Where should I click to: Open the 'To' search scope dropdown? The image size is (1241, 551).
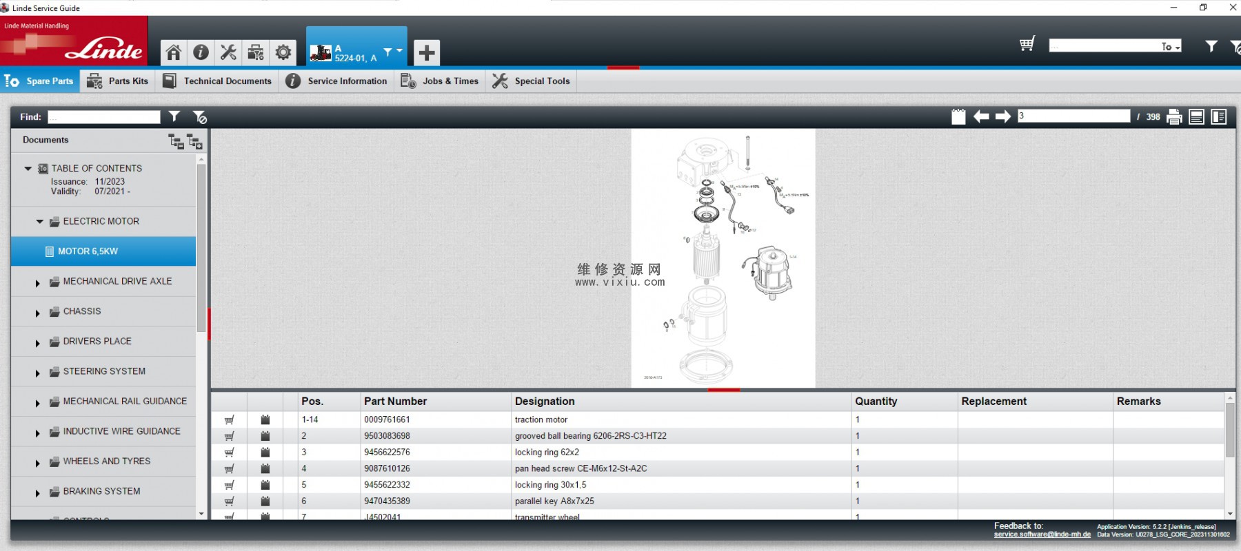tap(1171, 46)
